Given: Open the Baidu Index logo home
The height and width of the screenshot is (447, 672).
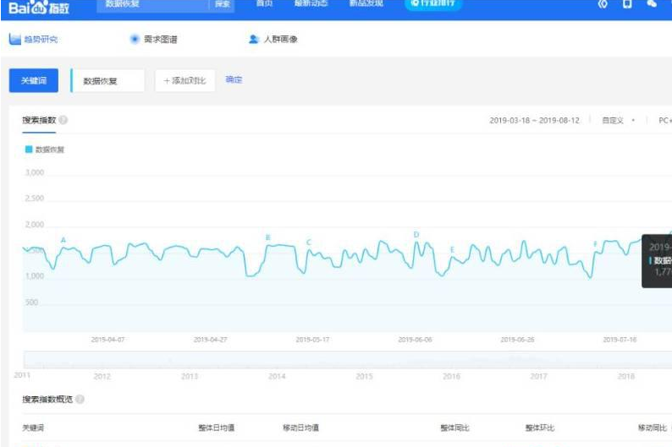Looking at the screenshot, I should click(39, 8).
